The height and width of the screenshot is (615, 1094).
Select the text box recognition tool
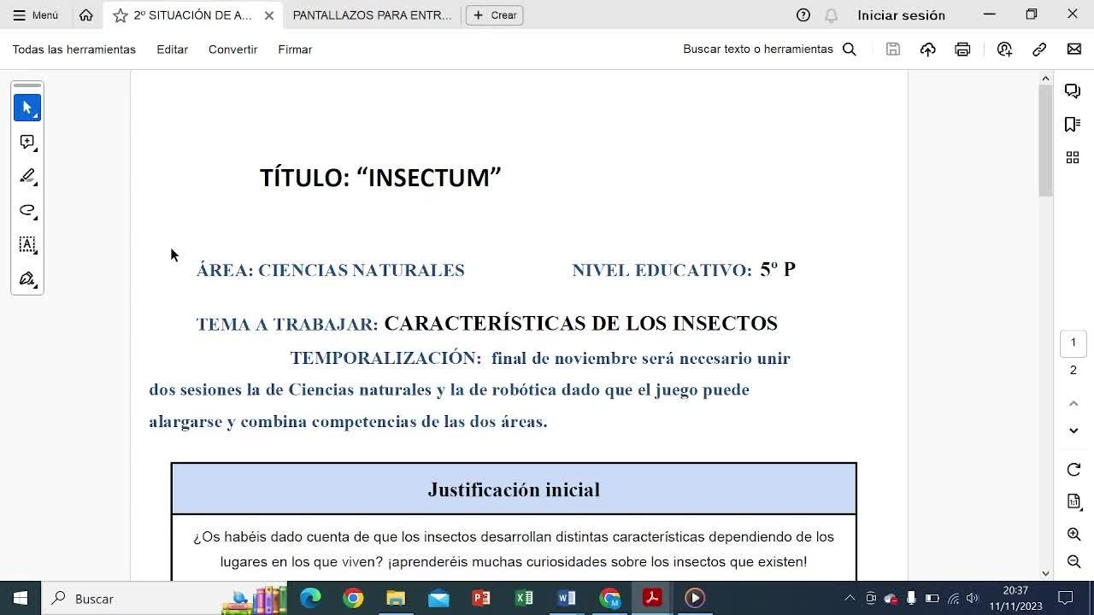(x=27, y=244)
